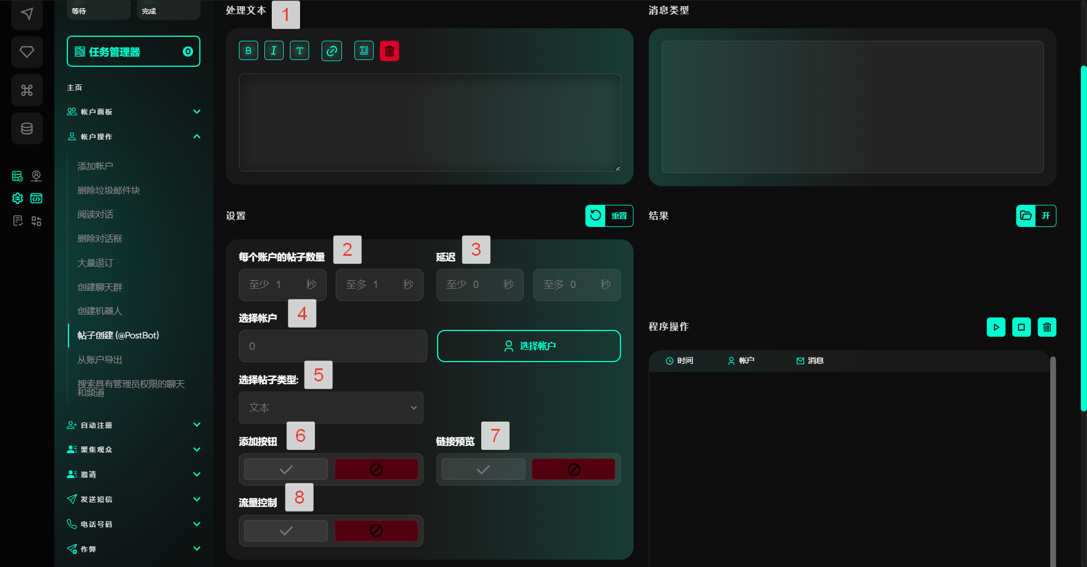This screenshot has height=567, width=1087.
Task: Enable 添加按钮 with the checkmark toggle
Action: pos(286,470)
